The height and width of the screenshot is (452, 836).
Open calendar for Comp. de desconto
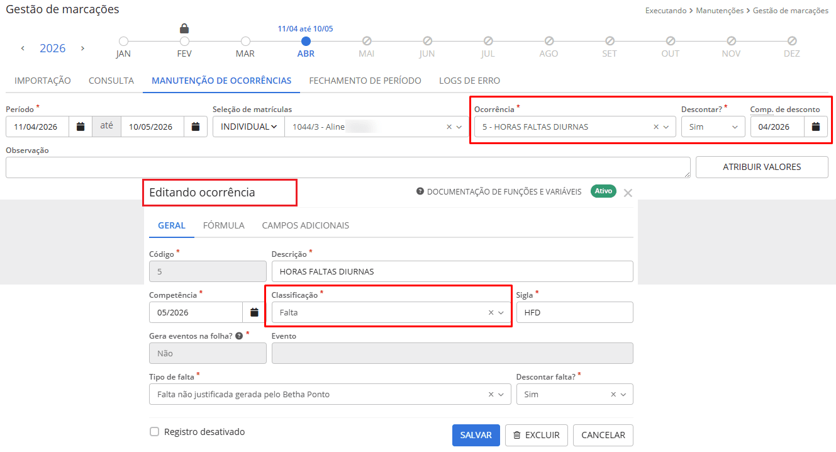click(x=816, y=127)
